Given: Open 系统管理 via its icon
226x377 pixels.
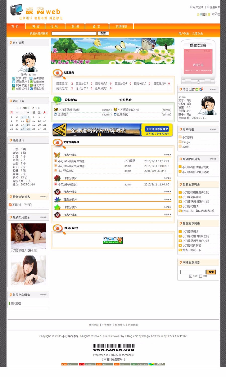Looking at the screenshot, I should coord(31,78).
